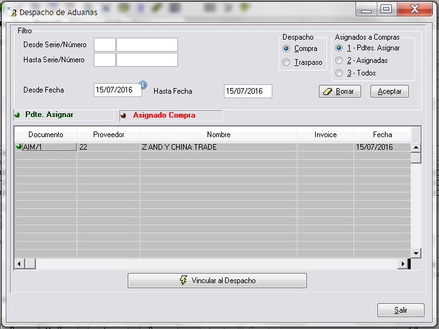Click the Invoice column header
The image size is (439, 329).
[x=325, y=135]
